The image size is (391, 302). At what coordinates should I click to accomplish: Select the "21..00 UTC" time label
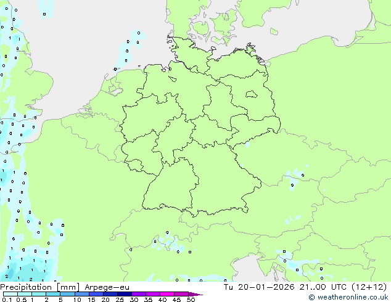coord(323,287)
